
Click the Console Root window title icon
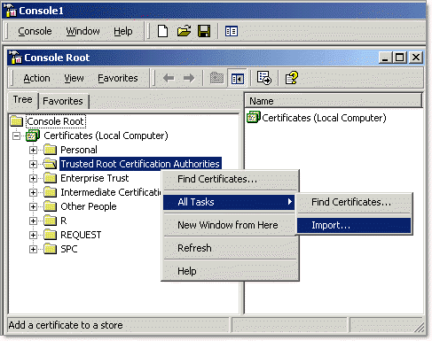coord(15,58)
